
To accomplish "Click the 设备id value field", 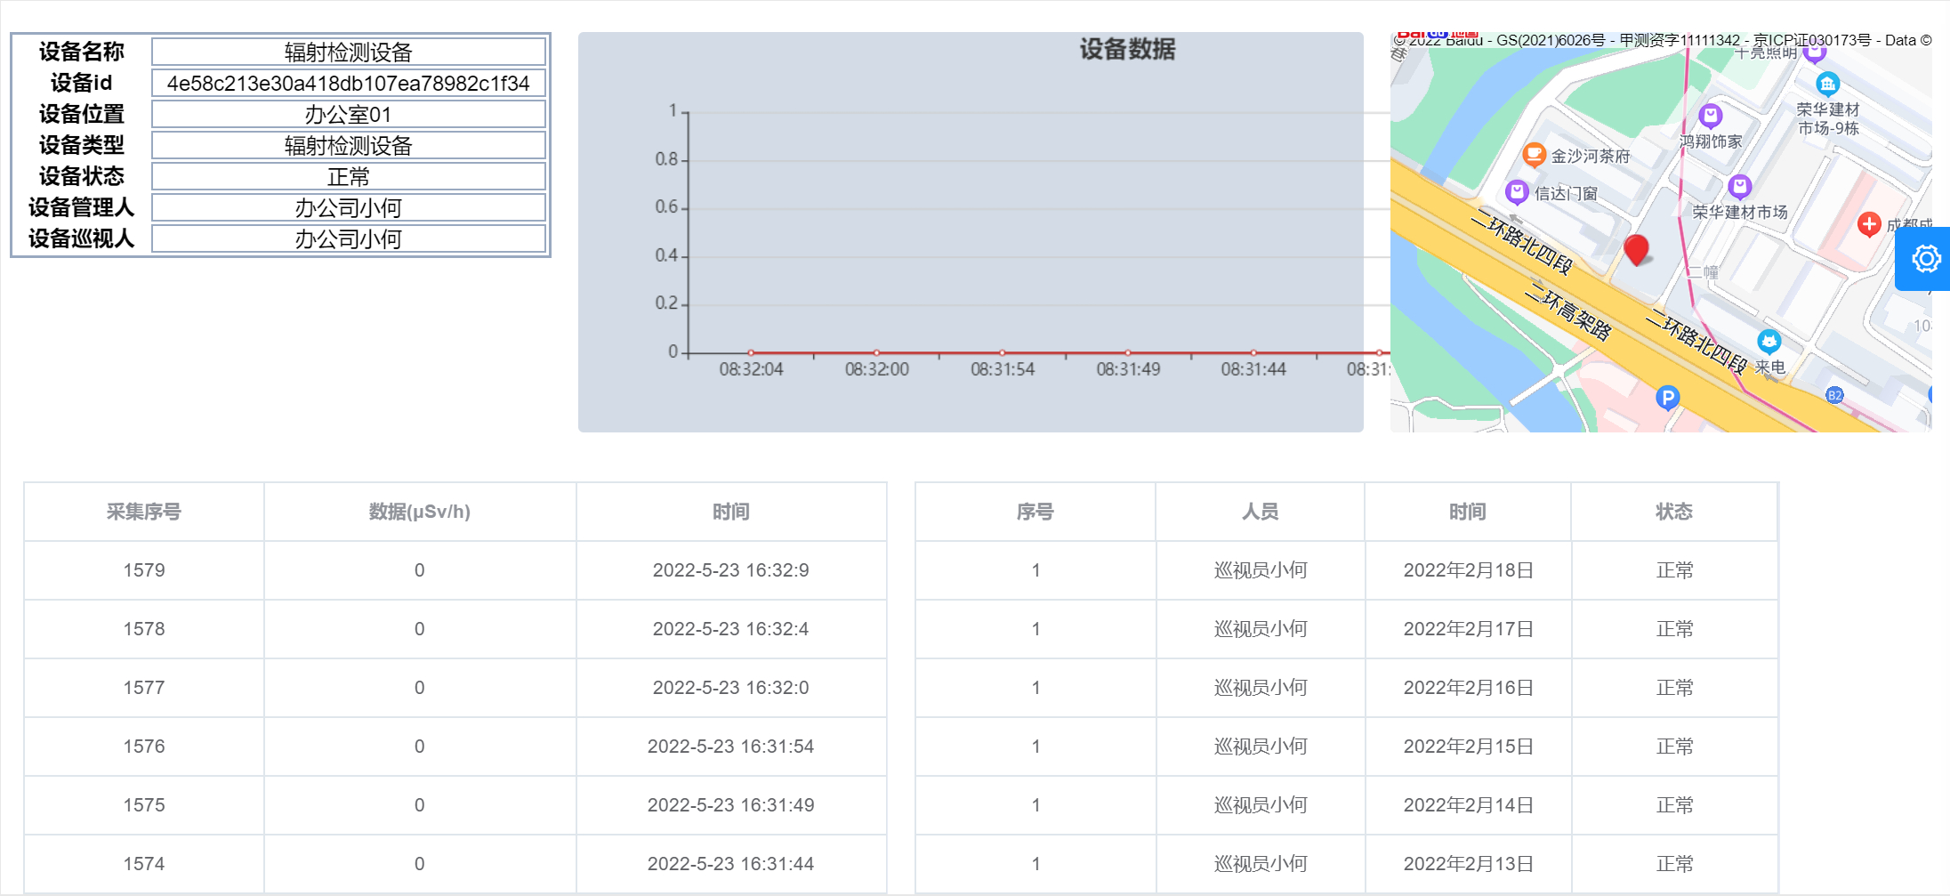I will tap(348, 84).
